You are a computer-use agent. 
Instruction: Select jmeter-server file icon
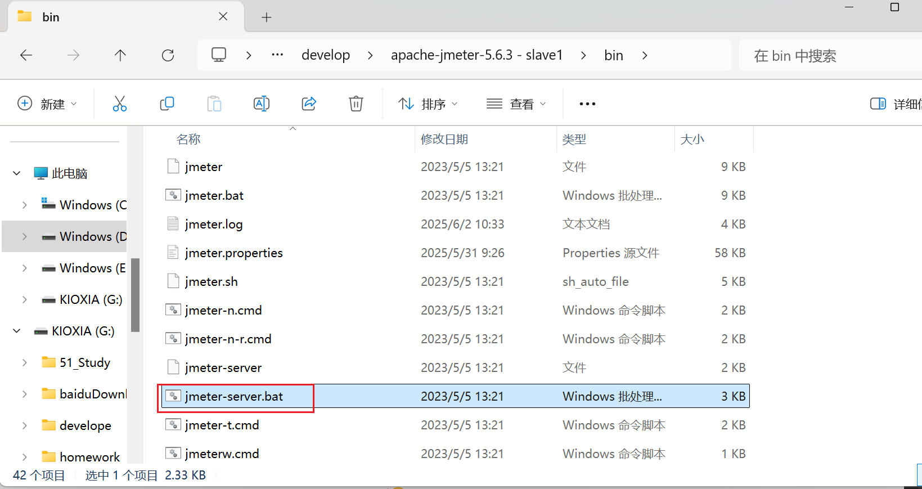click(173, 367)
